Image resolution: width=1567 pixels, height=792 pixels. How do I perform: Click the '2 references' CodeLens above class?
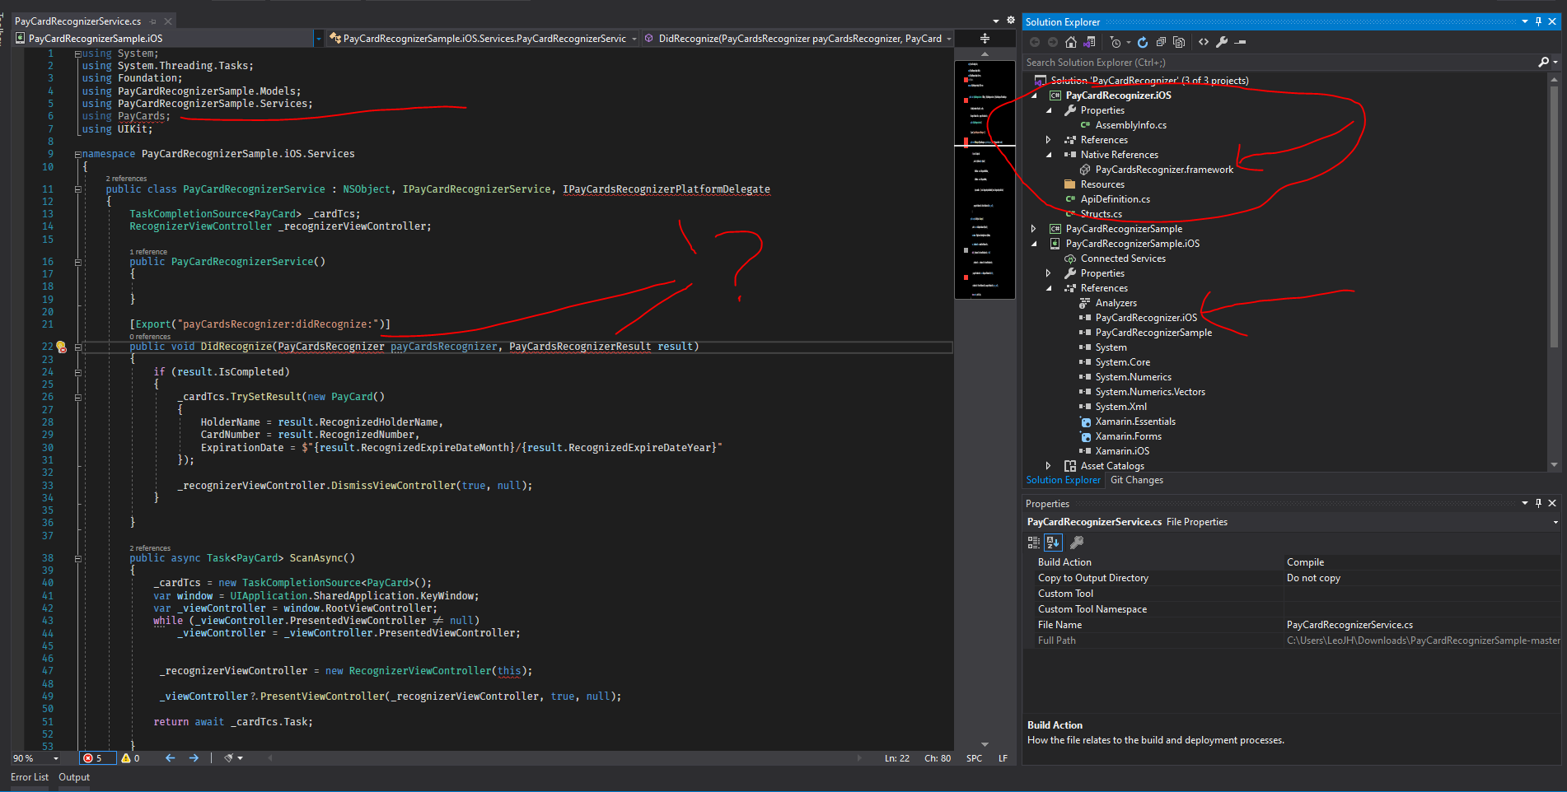pyautogui.click(x=126, y=179)
